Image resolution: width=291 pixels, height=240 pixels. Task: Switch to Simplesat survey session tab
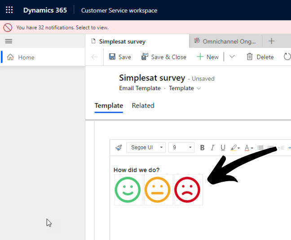click(x=137, y=41)
